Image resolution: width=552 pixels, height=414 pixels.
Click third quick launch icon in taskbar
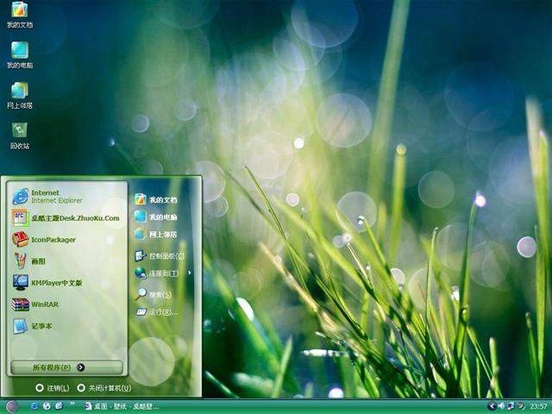pos(59,406)
